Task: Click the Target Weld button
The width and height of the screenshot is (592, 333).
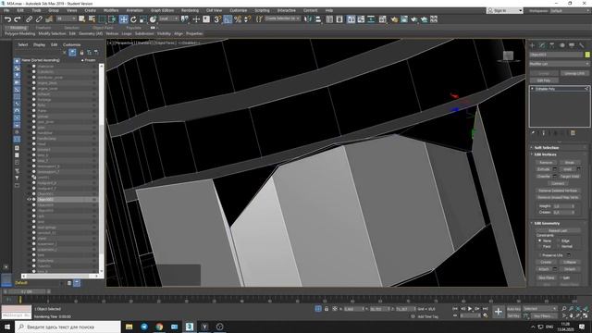Action: pos(570,177)
